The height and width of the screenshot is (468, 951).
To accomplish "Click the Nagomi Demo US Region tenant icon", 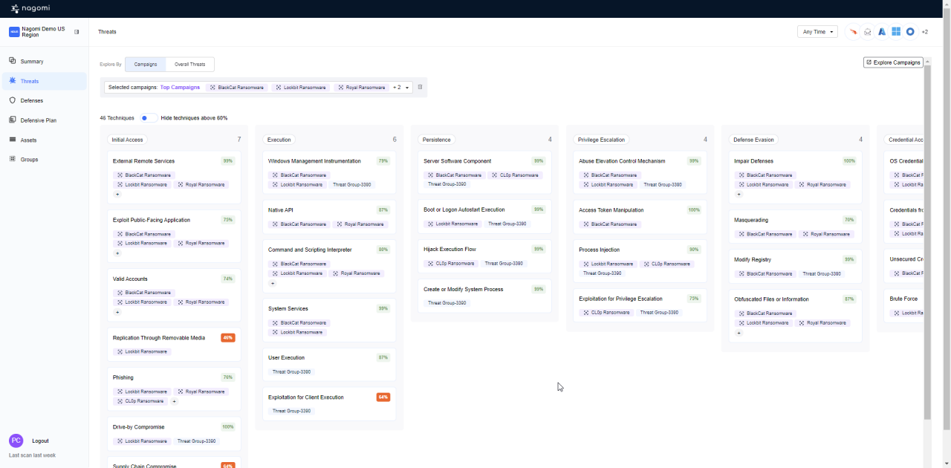I will pos(14,32).
